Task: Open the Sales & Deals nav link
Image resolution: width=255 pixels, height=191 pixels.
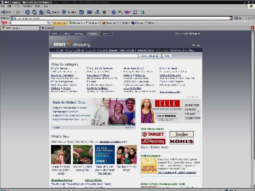Action: coord(127,50)
